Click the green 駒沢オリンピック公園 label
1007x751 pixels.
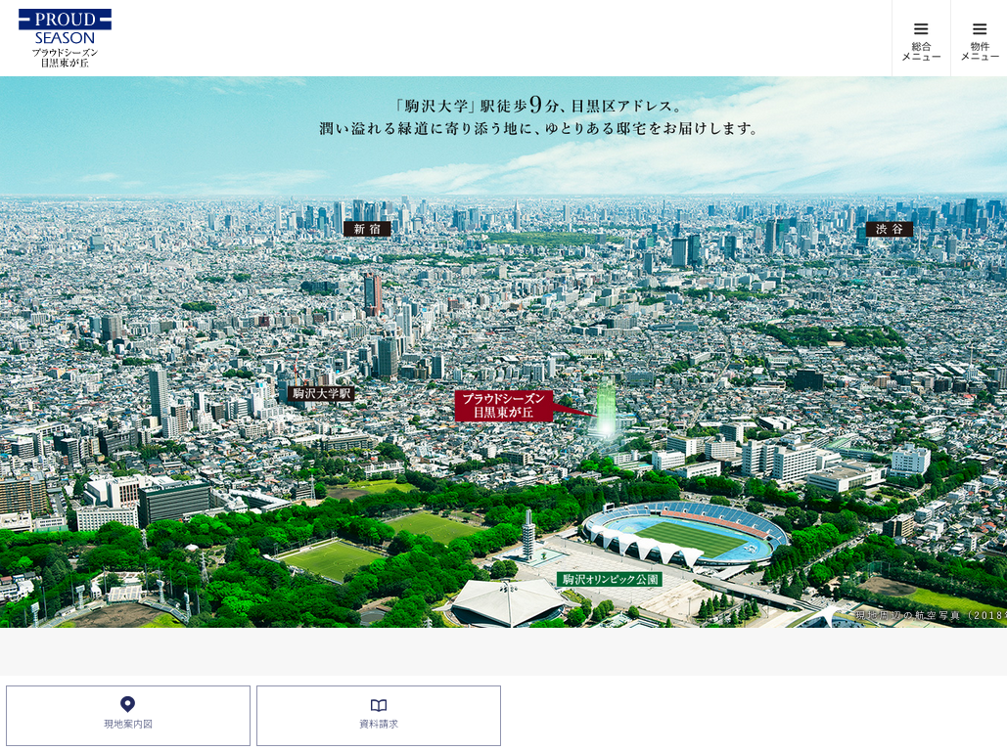pyautogui.click(x=609, y=579)
